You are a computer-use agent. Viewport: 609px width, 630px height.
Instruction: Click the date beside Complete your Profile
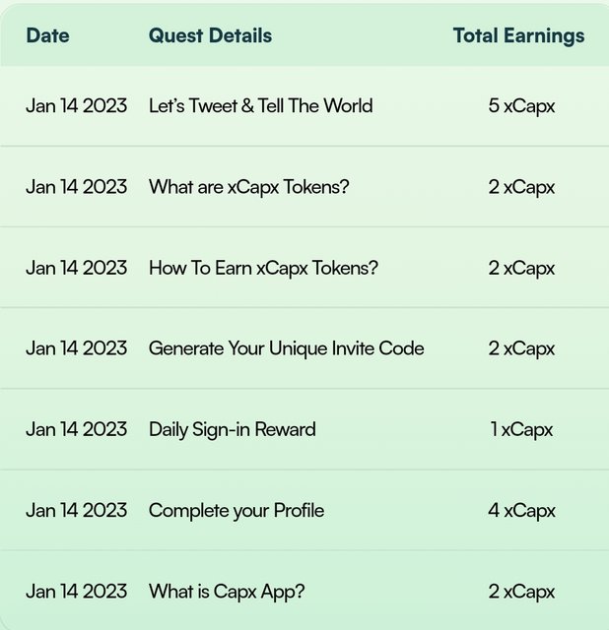[76, 511]
